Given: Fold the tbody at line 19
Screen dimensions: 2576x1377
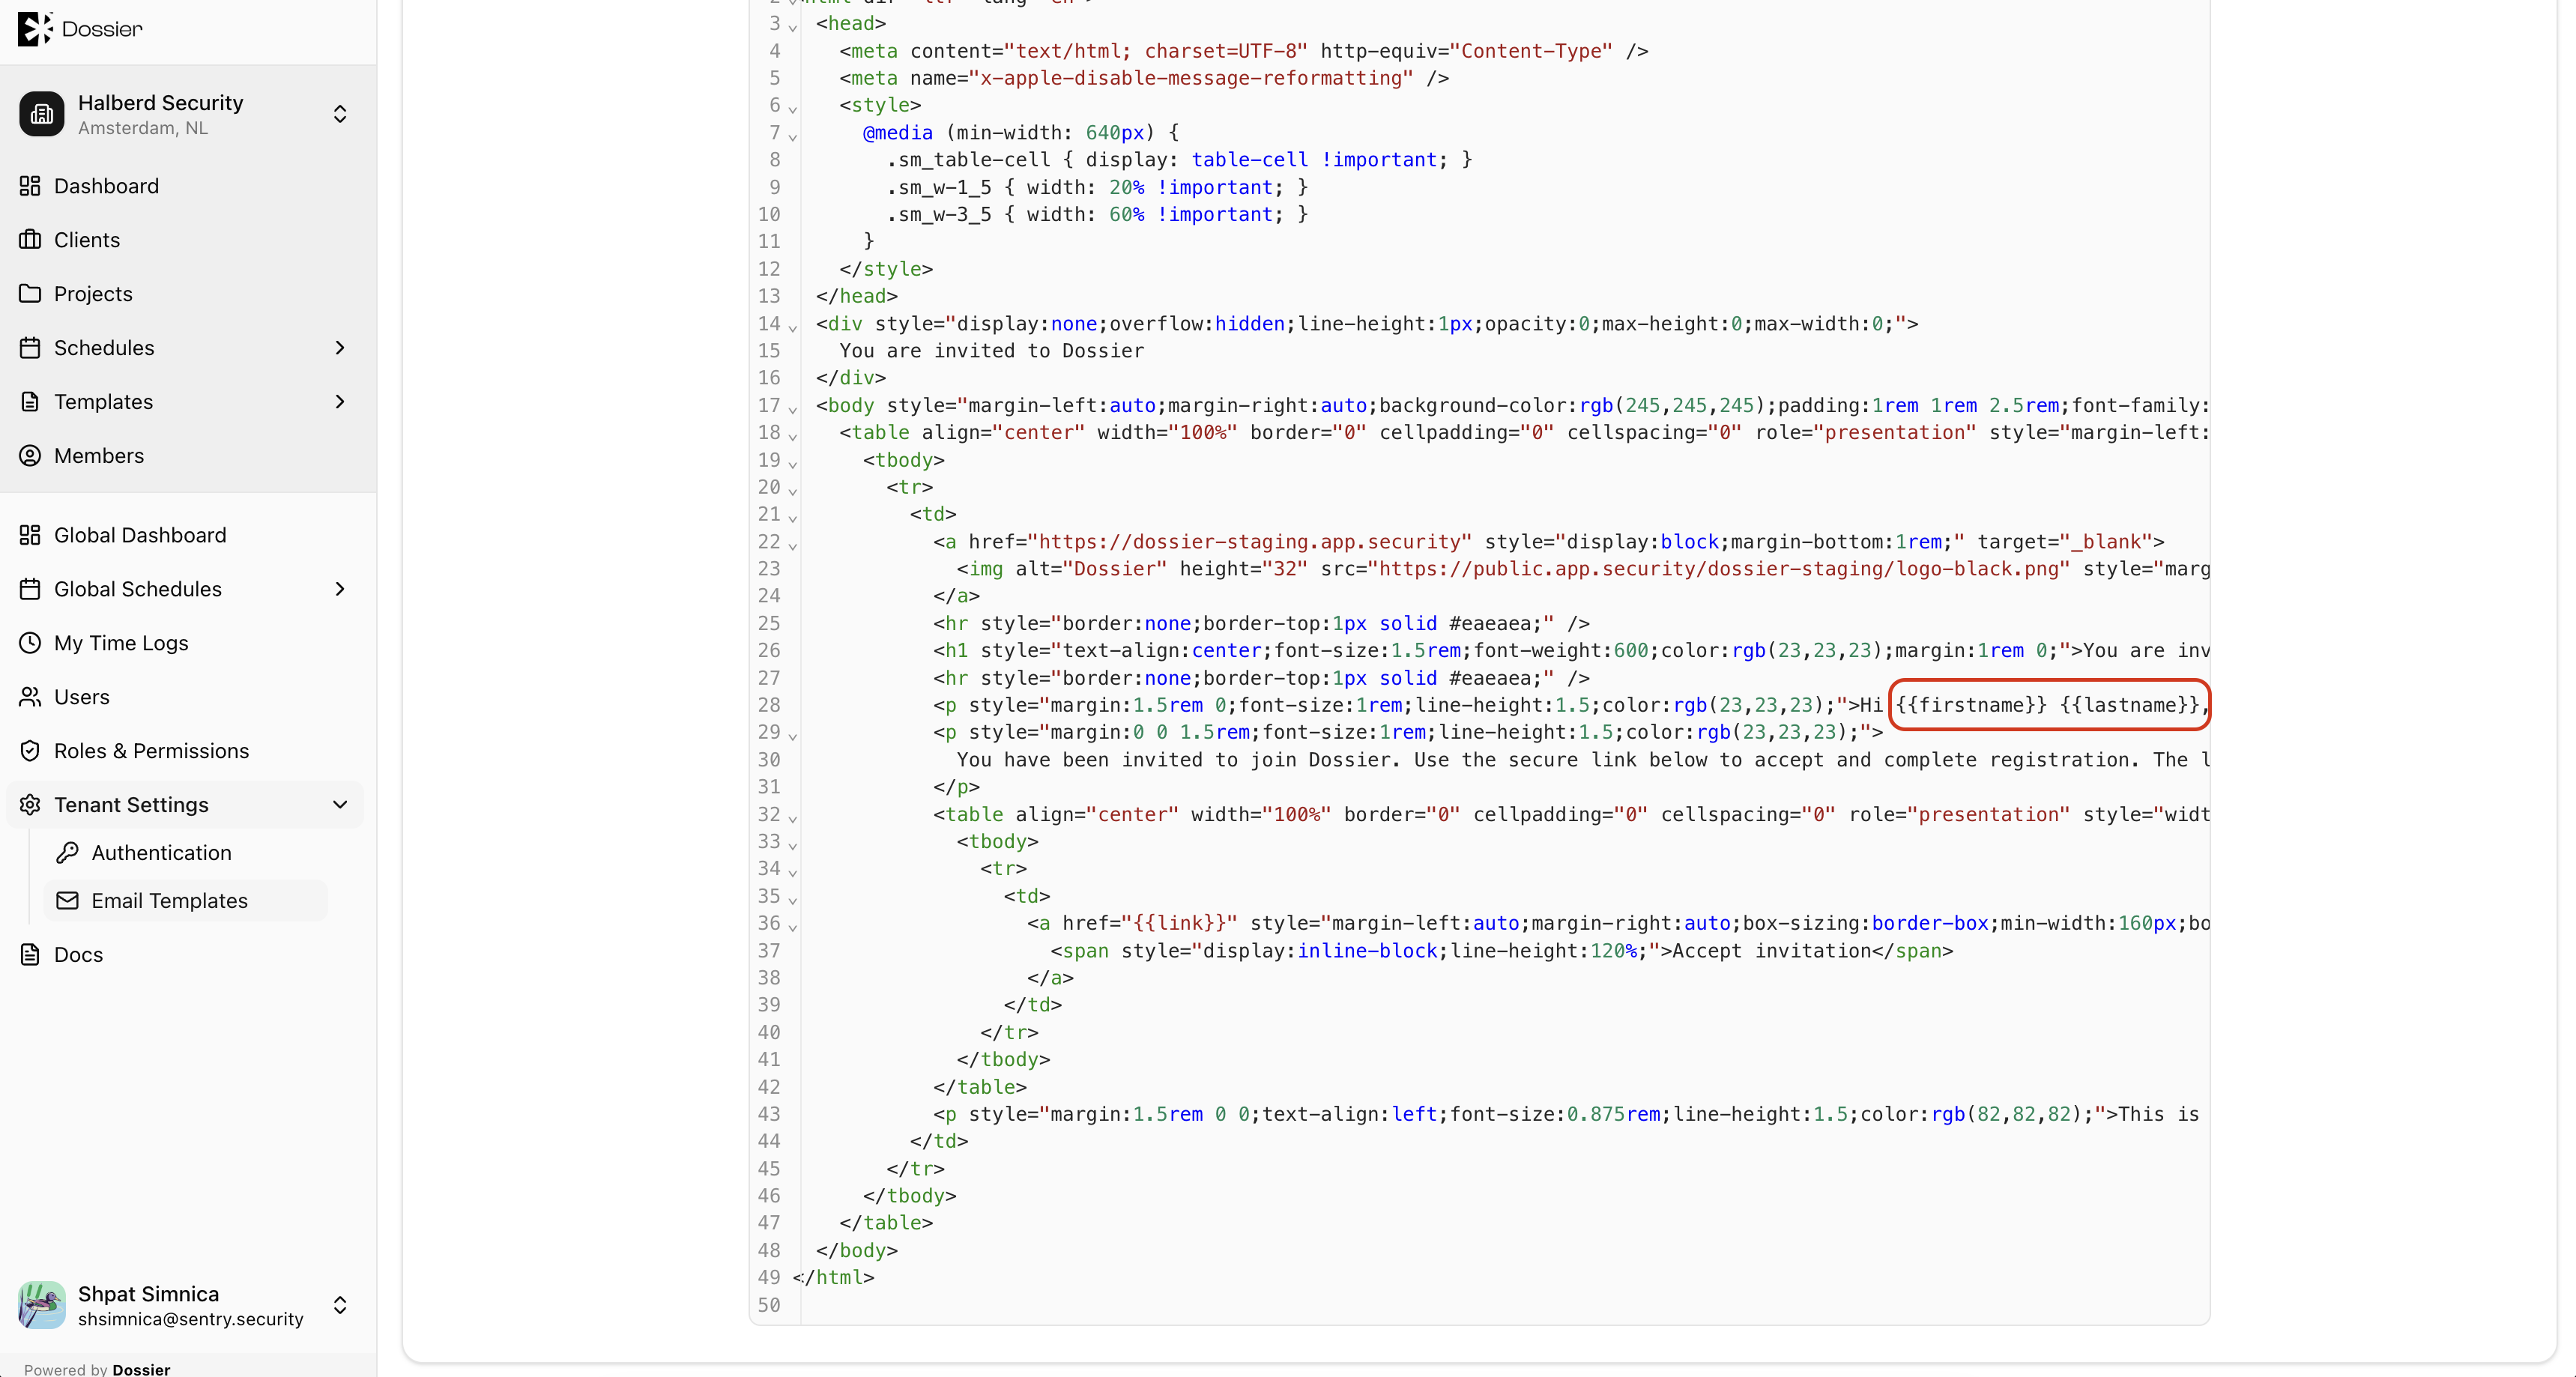Looking at the screenshot, I should [x=792, y=463].
